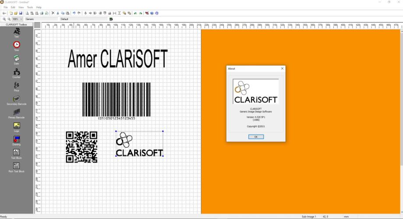Click the Ready status bar text
Image resolution: width=403 pixels, height=219 pixels.
pos(4,217)
